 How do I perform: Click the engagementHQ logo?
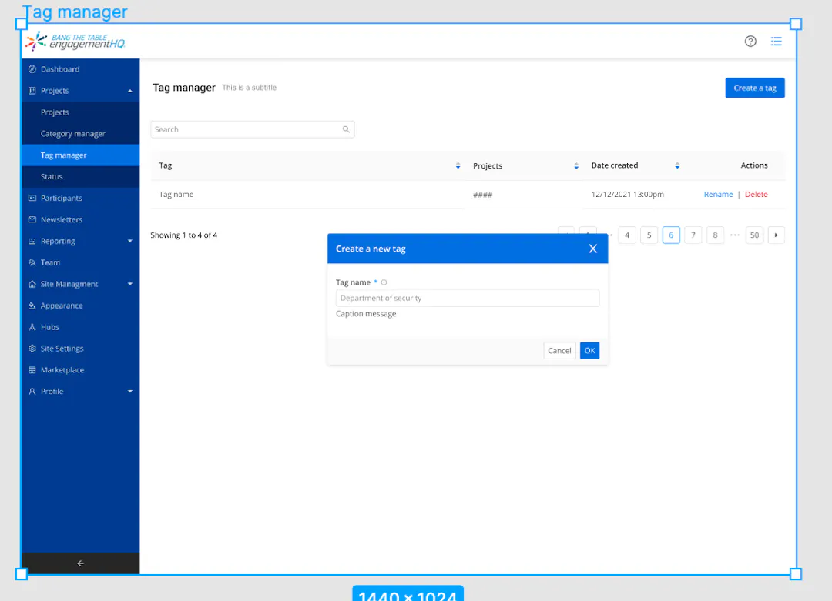tap(75, 42)
